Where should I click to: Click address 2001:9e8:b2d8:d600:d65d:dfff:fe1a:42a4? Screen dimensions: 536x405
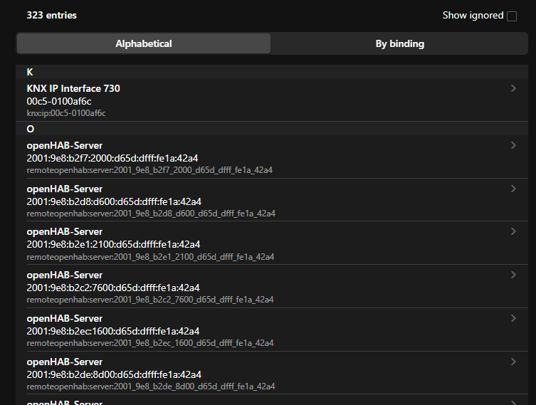[114, 201]
